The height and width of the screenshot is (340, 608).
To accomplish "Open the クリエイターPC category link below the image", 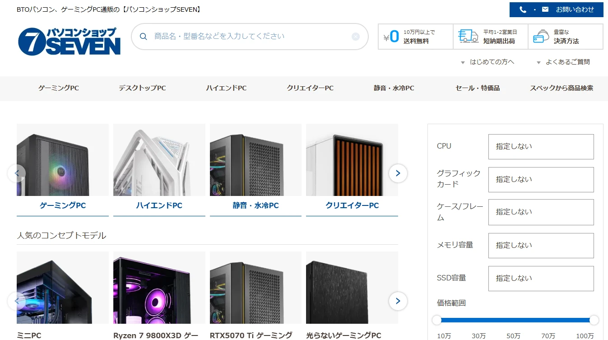I will 352,205.
